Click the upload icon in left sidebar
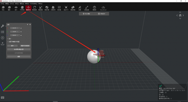The image size is (188, 102). 3,44
